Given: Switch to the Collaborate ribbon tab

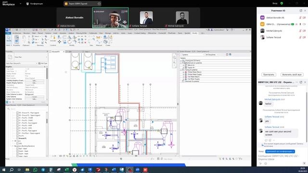Looking at the screenshot, I should (93, 33).
